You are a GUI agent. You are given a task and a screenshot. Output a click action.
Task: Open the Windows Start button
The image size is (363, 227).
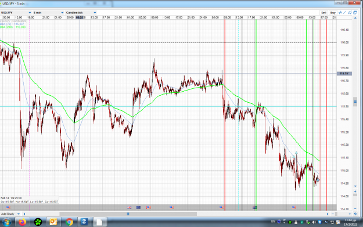point(6,222)
